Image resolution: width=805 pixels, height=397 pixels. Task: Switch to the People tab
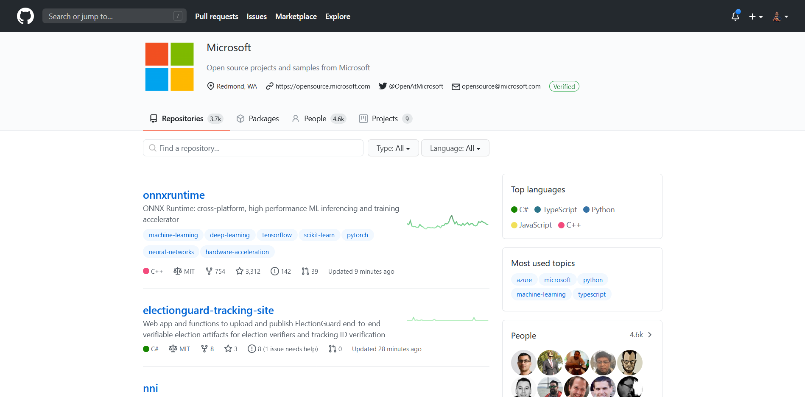point(319,119)
